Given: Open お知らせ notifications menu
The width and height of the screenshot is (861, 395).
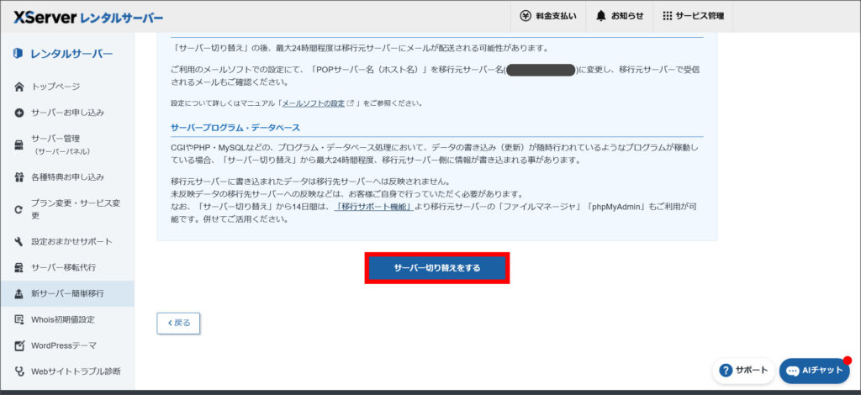Looking at the screenshot, I should pyautogui.click(x=620, y=16).
